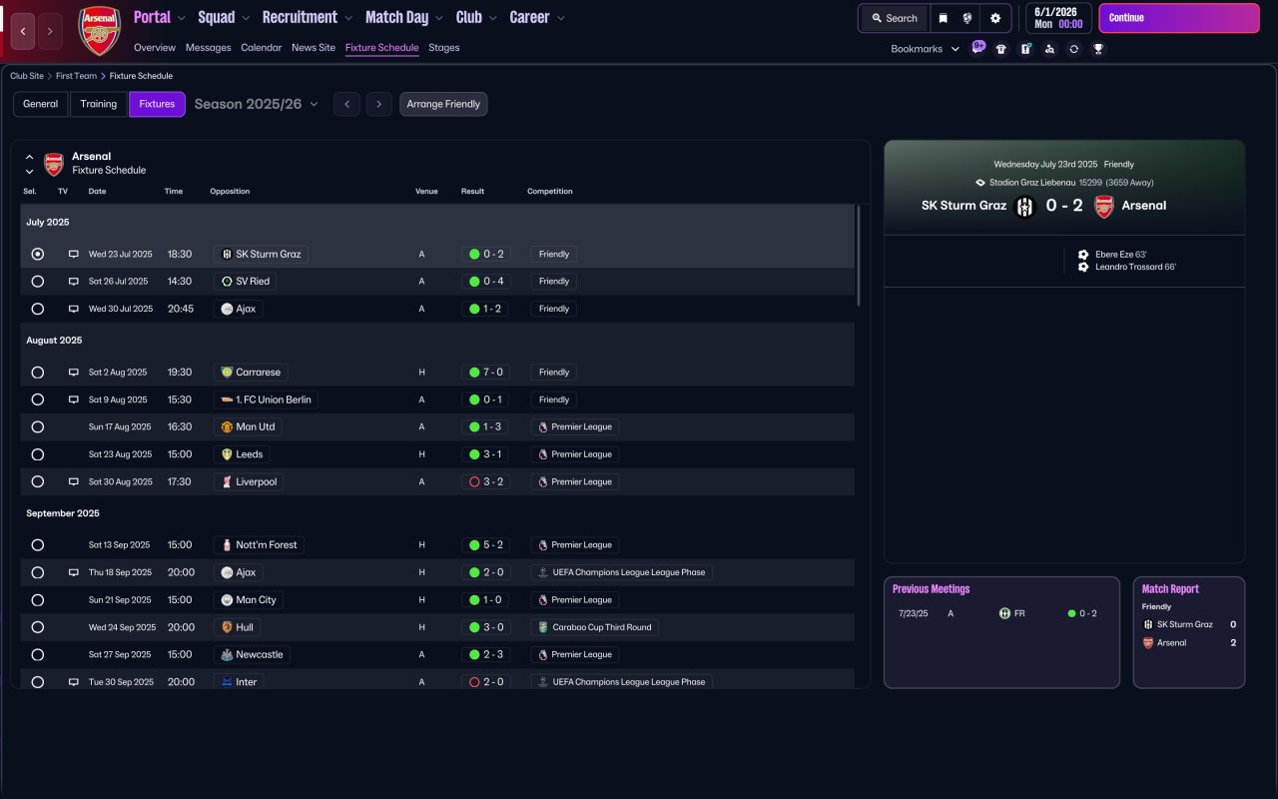1278x799 pixels.
Task: Go to the next season with right arrow
Action: 378,104
